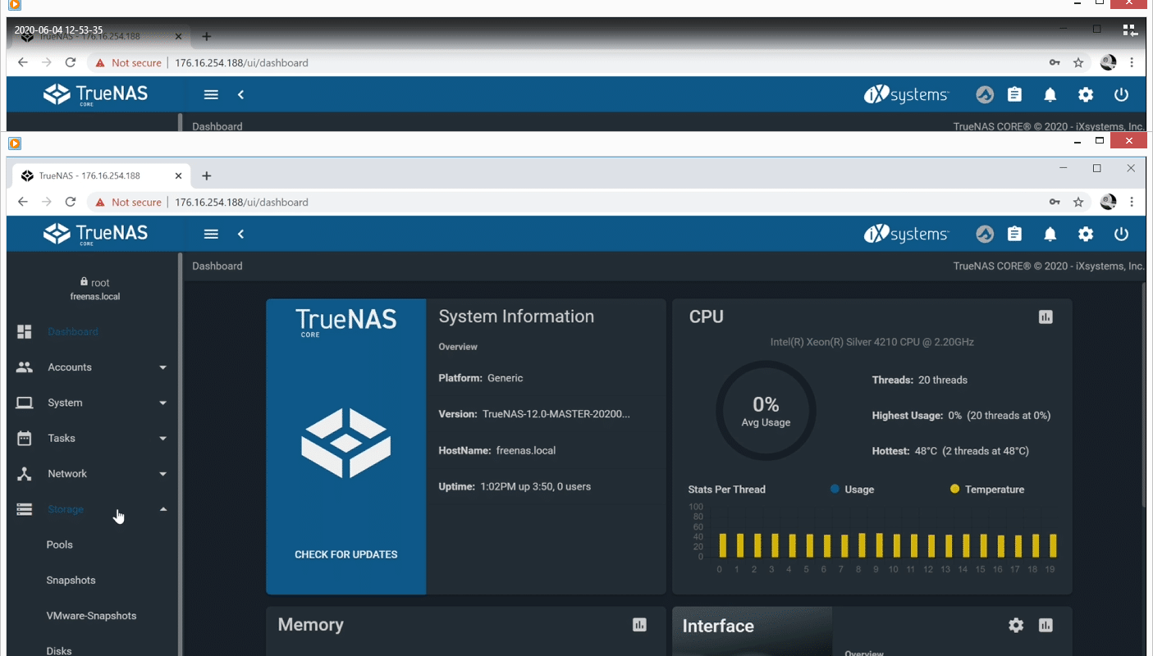Open Snapshots under Storage
This screenshot has height=656, width=1153.
point(71,581)
